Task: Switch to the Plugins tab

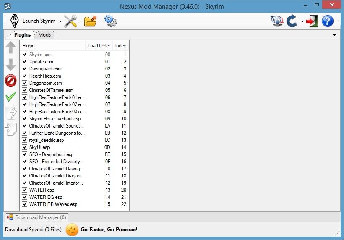Action: pos(22,35)
